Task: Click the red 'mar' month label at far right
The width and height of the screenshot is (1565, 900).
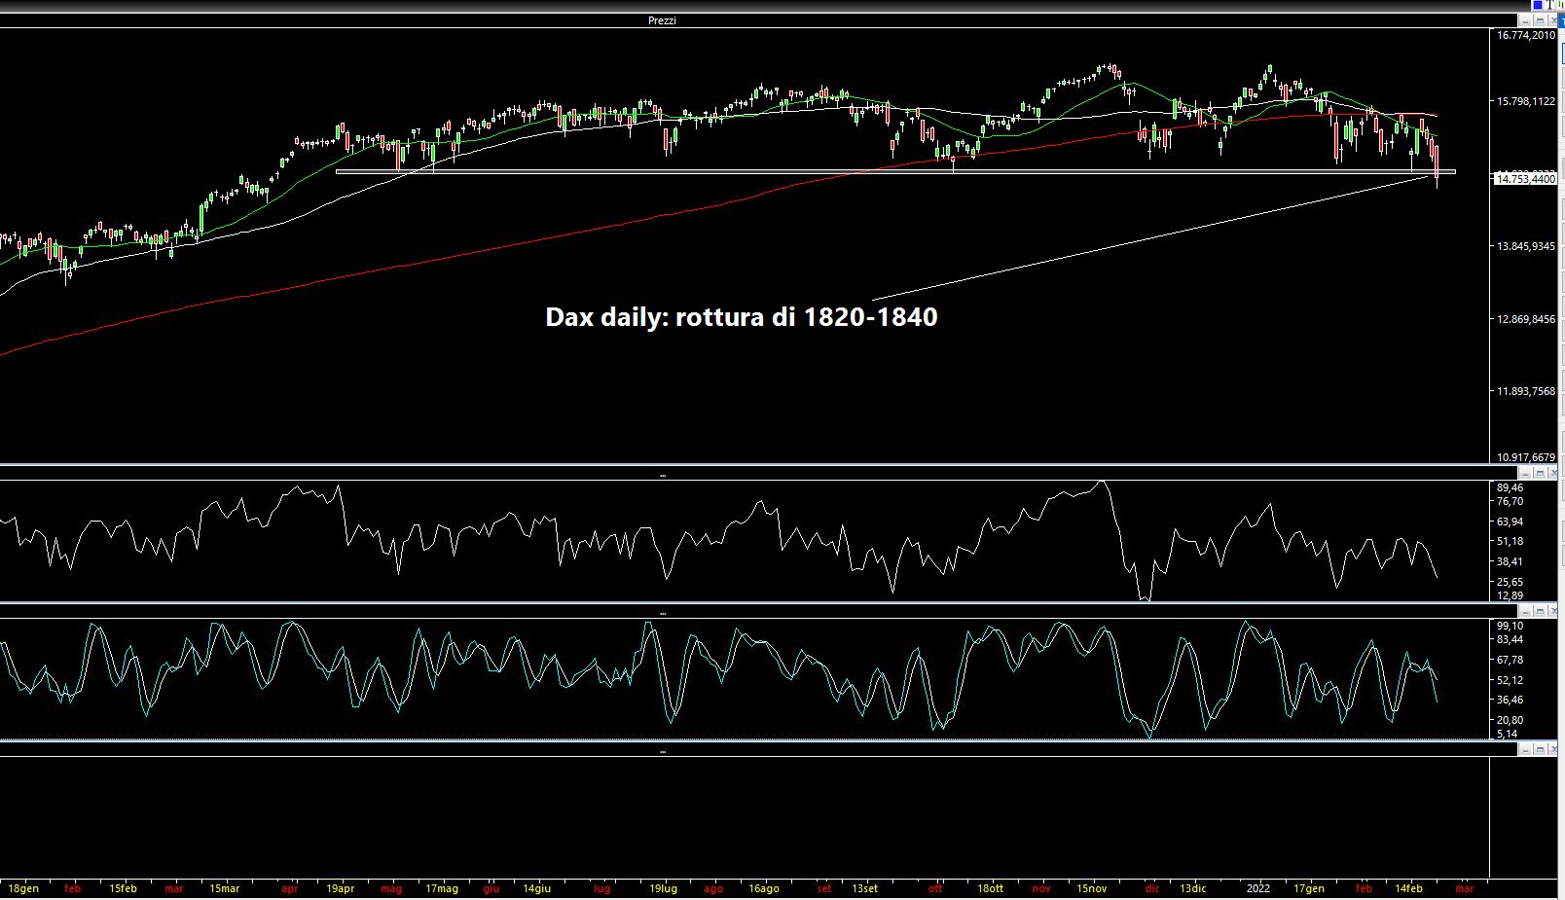Action: 1465,888
